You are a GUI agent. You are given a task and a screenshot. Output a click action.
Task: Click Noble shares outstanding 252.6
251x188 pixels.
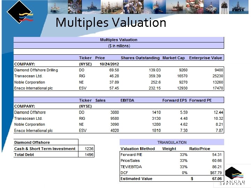(x=155, y=82)
